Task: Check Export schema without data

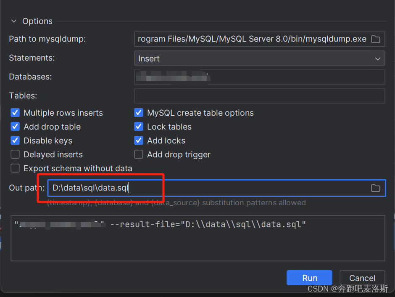Action: point(15,168)
